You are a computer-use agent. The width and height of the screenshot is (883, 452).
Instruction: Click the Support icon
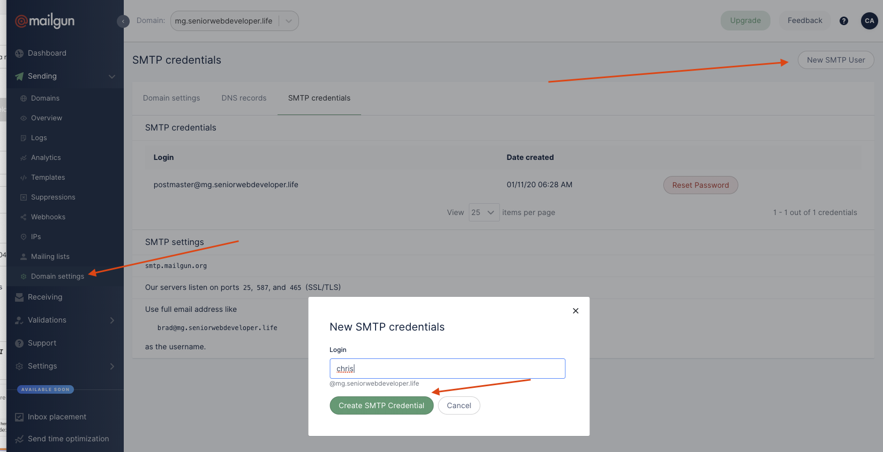click(19, 343)
